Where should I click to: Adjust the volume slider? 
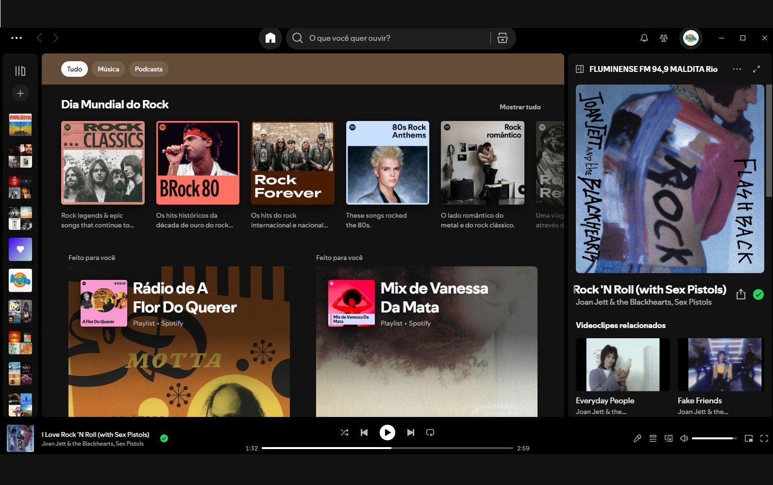click(714, 438)
